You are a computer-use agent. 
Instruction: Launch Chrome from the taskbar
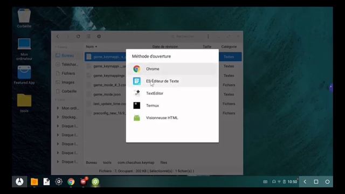click(x=71, y=182)
